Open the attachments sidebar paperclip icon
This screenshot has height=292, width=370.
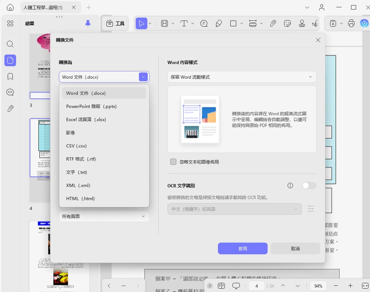[x=10, y=108]
